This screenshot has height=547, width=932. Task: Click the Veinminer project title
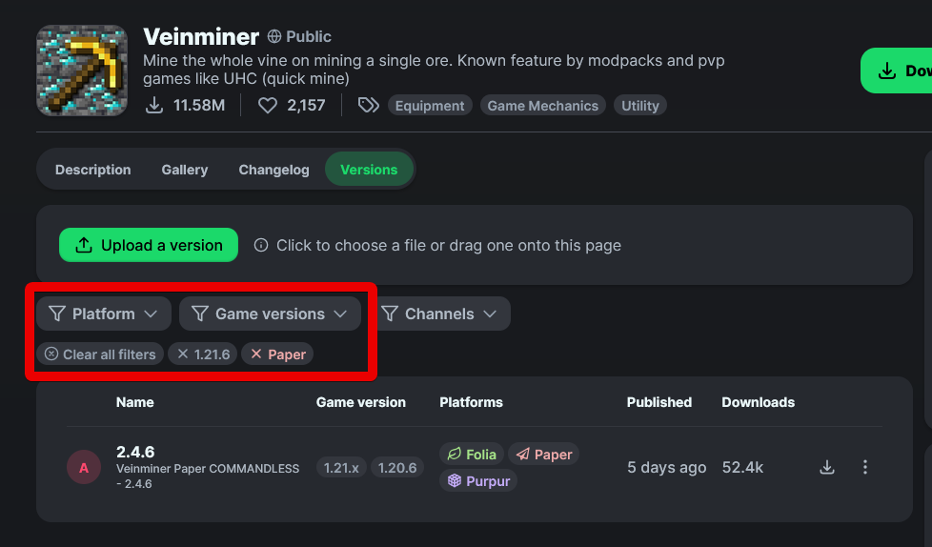click(x=201, y=36)
